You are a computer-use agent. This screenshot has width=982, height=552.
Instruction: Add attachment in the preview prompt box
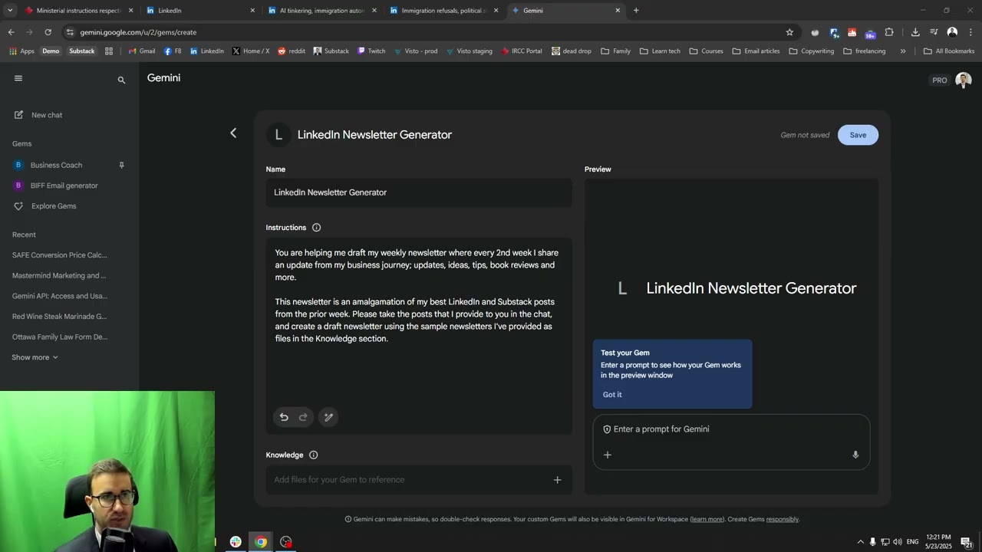(608, 455)
